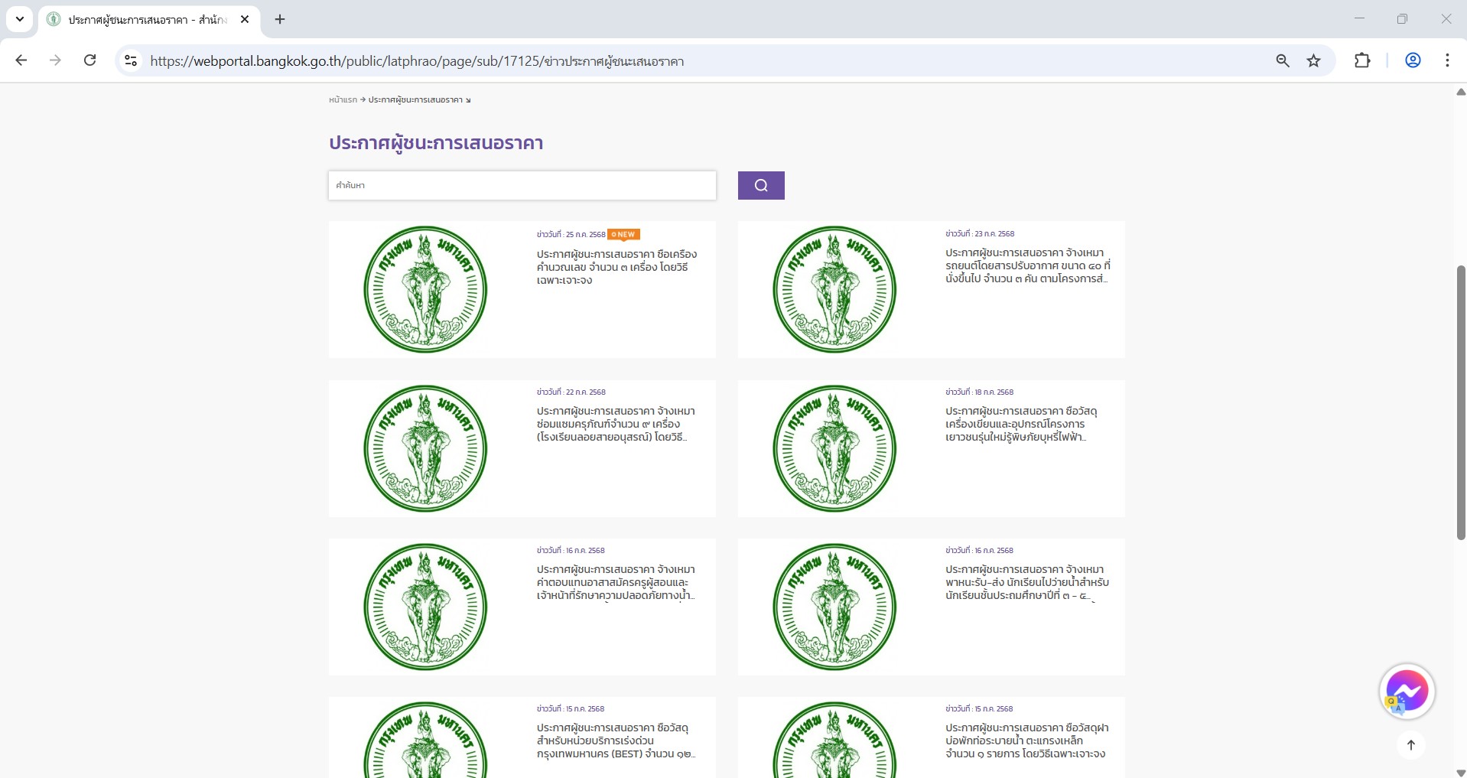Open a new browser tab with the plus icon
This screenshot has height=778, width=1467.
pos(280,19)
